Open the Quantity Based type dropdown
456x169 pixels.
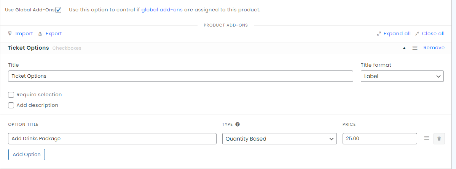click(279, 139)
